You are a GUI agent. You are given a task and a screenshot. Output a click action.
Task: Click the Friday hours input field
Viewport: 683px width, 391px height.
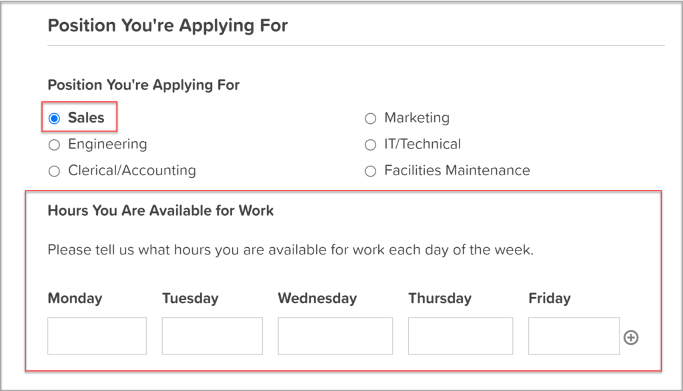[574, 336]
